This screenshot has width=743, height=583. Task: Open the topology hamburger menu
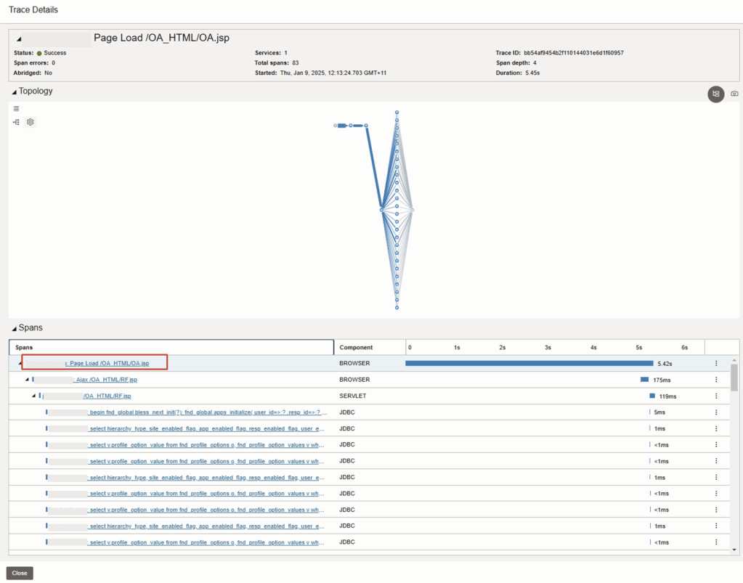(17, 109)
